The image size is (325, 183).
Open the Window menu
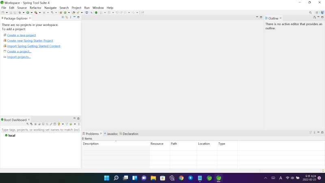tap(98, 8)
